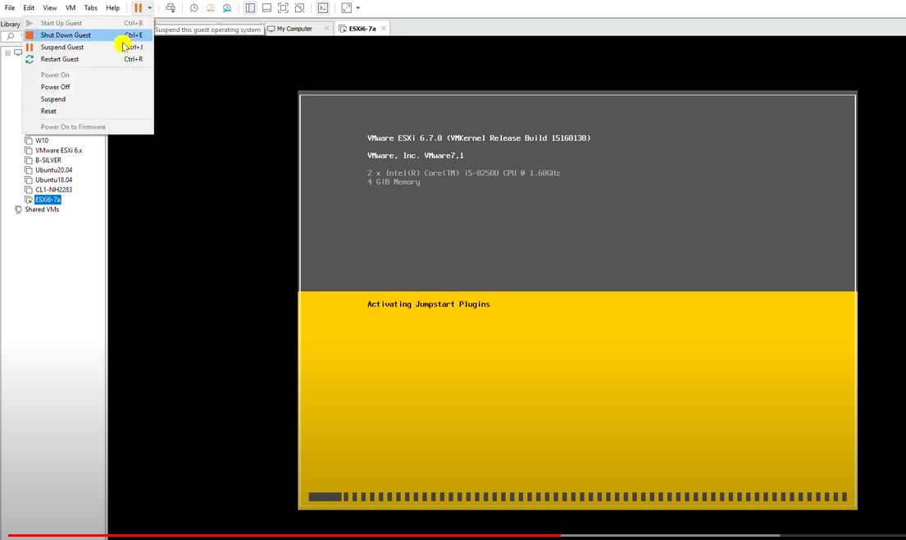Click the running ESXi6-7a VM icon
The width and height of the screenshot is (906, 540).
(29, 200)
